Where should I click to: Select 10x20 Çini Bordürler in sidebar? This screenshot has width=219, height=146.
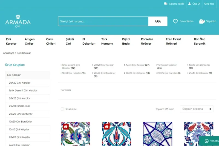[28, 122]
